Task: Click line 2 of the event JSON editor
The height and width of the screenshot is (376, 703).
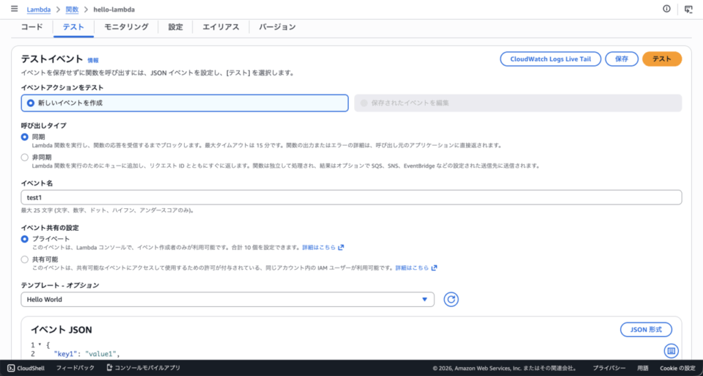Action: (x=87, y=354)
